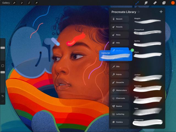Screen dimensions: 176x132
Task: Select the Magpie brush
Action: pos(148,21)
